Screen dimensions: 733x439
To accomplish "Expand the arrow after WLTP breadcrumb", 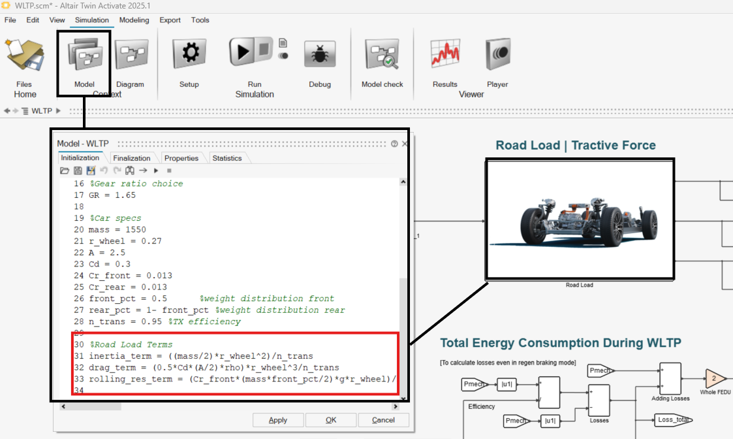I will pyautogui.click(x=59, y=111).
